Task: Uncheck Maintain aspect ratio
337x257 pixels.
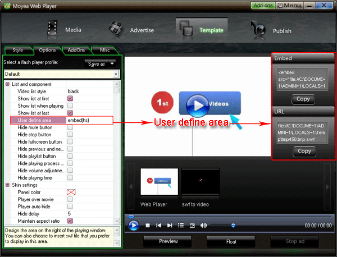Action: click(x=70, y=221)
